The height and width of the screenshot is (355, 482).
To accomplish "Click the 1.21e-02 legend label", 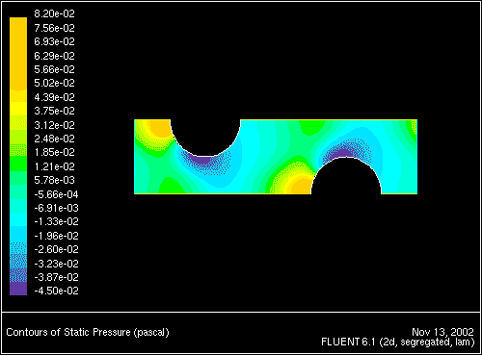I will coord(54,166).
